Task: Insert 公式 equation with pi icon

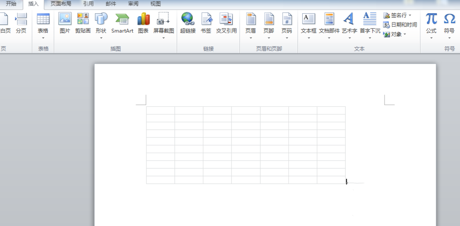Action: coord(431,23)
